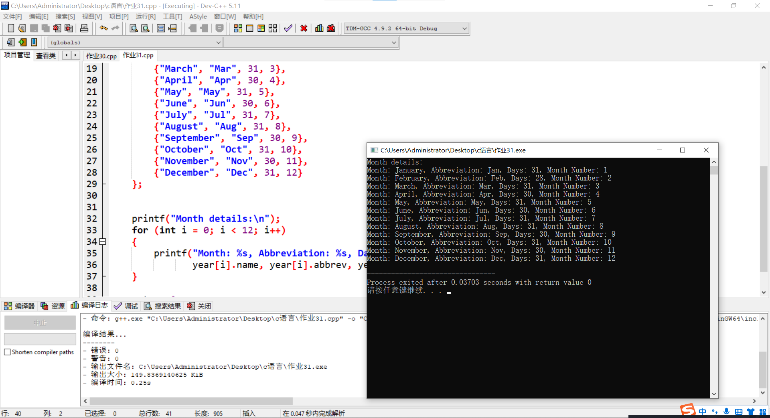Open the 搜索结果 bottom panel tab
Image resolution: width=770 pixels, height=418 pixels.
point(163,306)
